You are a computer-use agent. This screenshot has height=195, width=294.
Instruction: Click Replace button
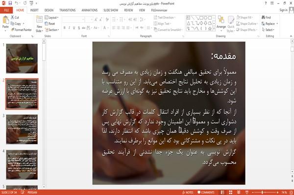(269, 23)
